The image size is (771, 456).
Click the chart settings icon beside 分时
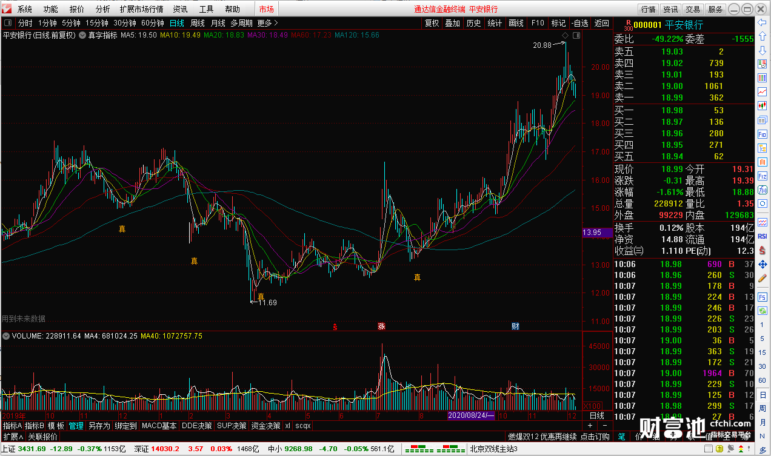point(8,23)
